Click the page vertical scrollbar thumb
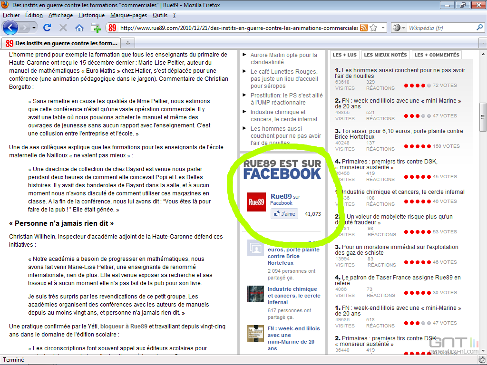Screen dimensions: 487x365 coord(483,117)
